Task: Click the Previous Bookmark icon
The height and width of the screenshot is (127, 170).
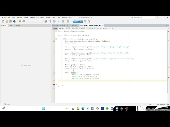Action: pyautogui.click(x=90, y=29)
